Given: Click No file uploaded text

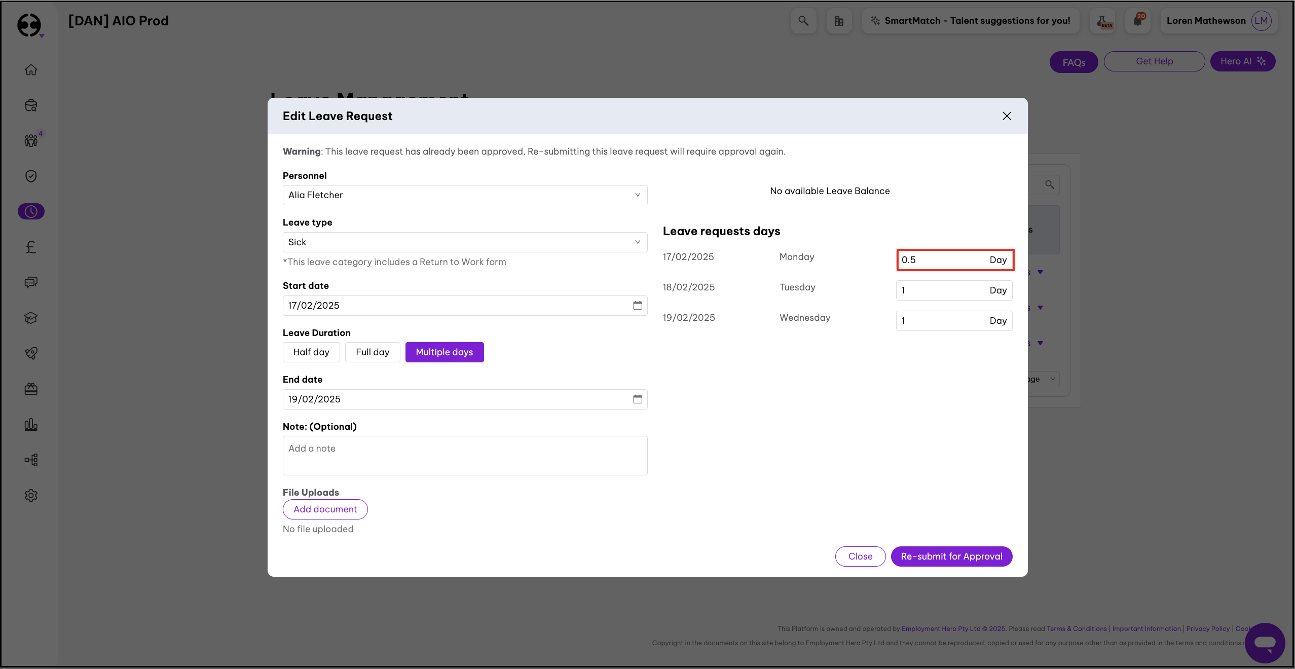Looking at the screenshot, I should 318,529.
